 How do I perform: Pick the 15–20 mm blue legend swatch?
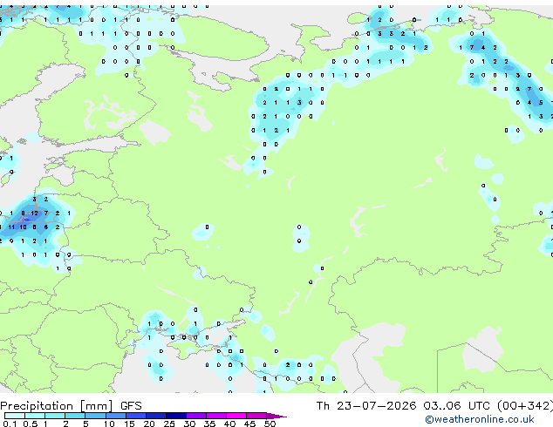click(x=136, y=416)
